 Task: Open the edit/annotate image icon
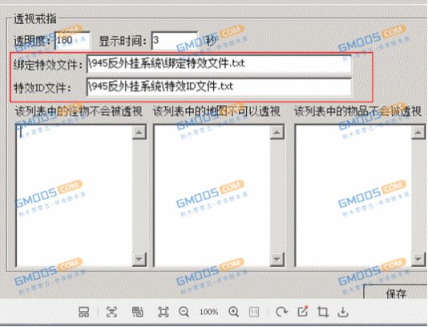[303, 312]
